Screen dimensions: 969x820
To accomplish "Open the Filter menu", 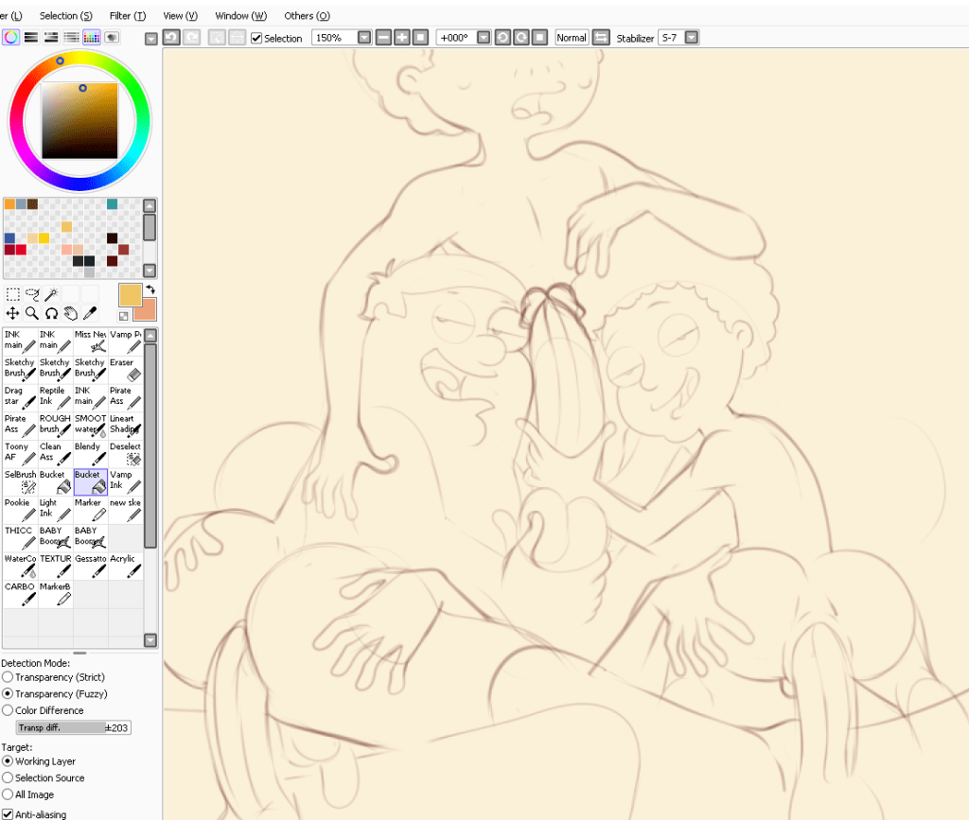I will point(128,15).
